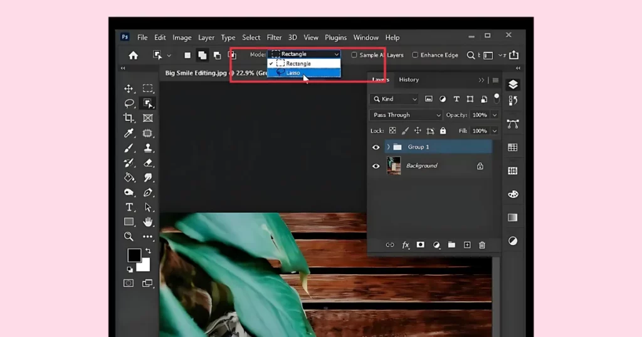Select the Zoom tool

point(129,236)
